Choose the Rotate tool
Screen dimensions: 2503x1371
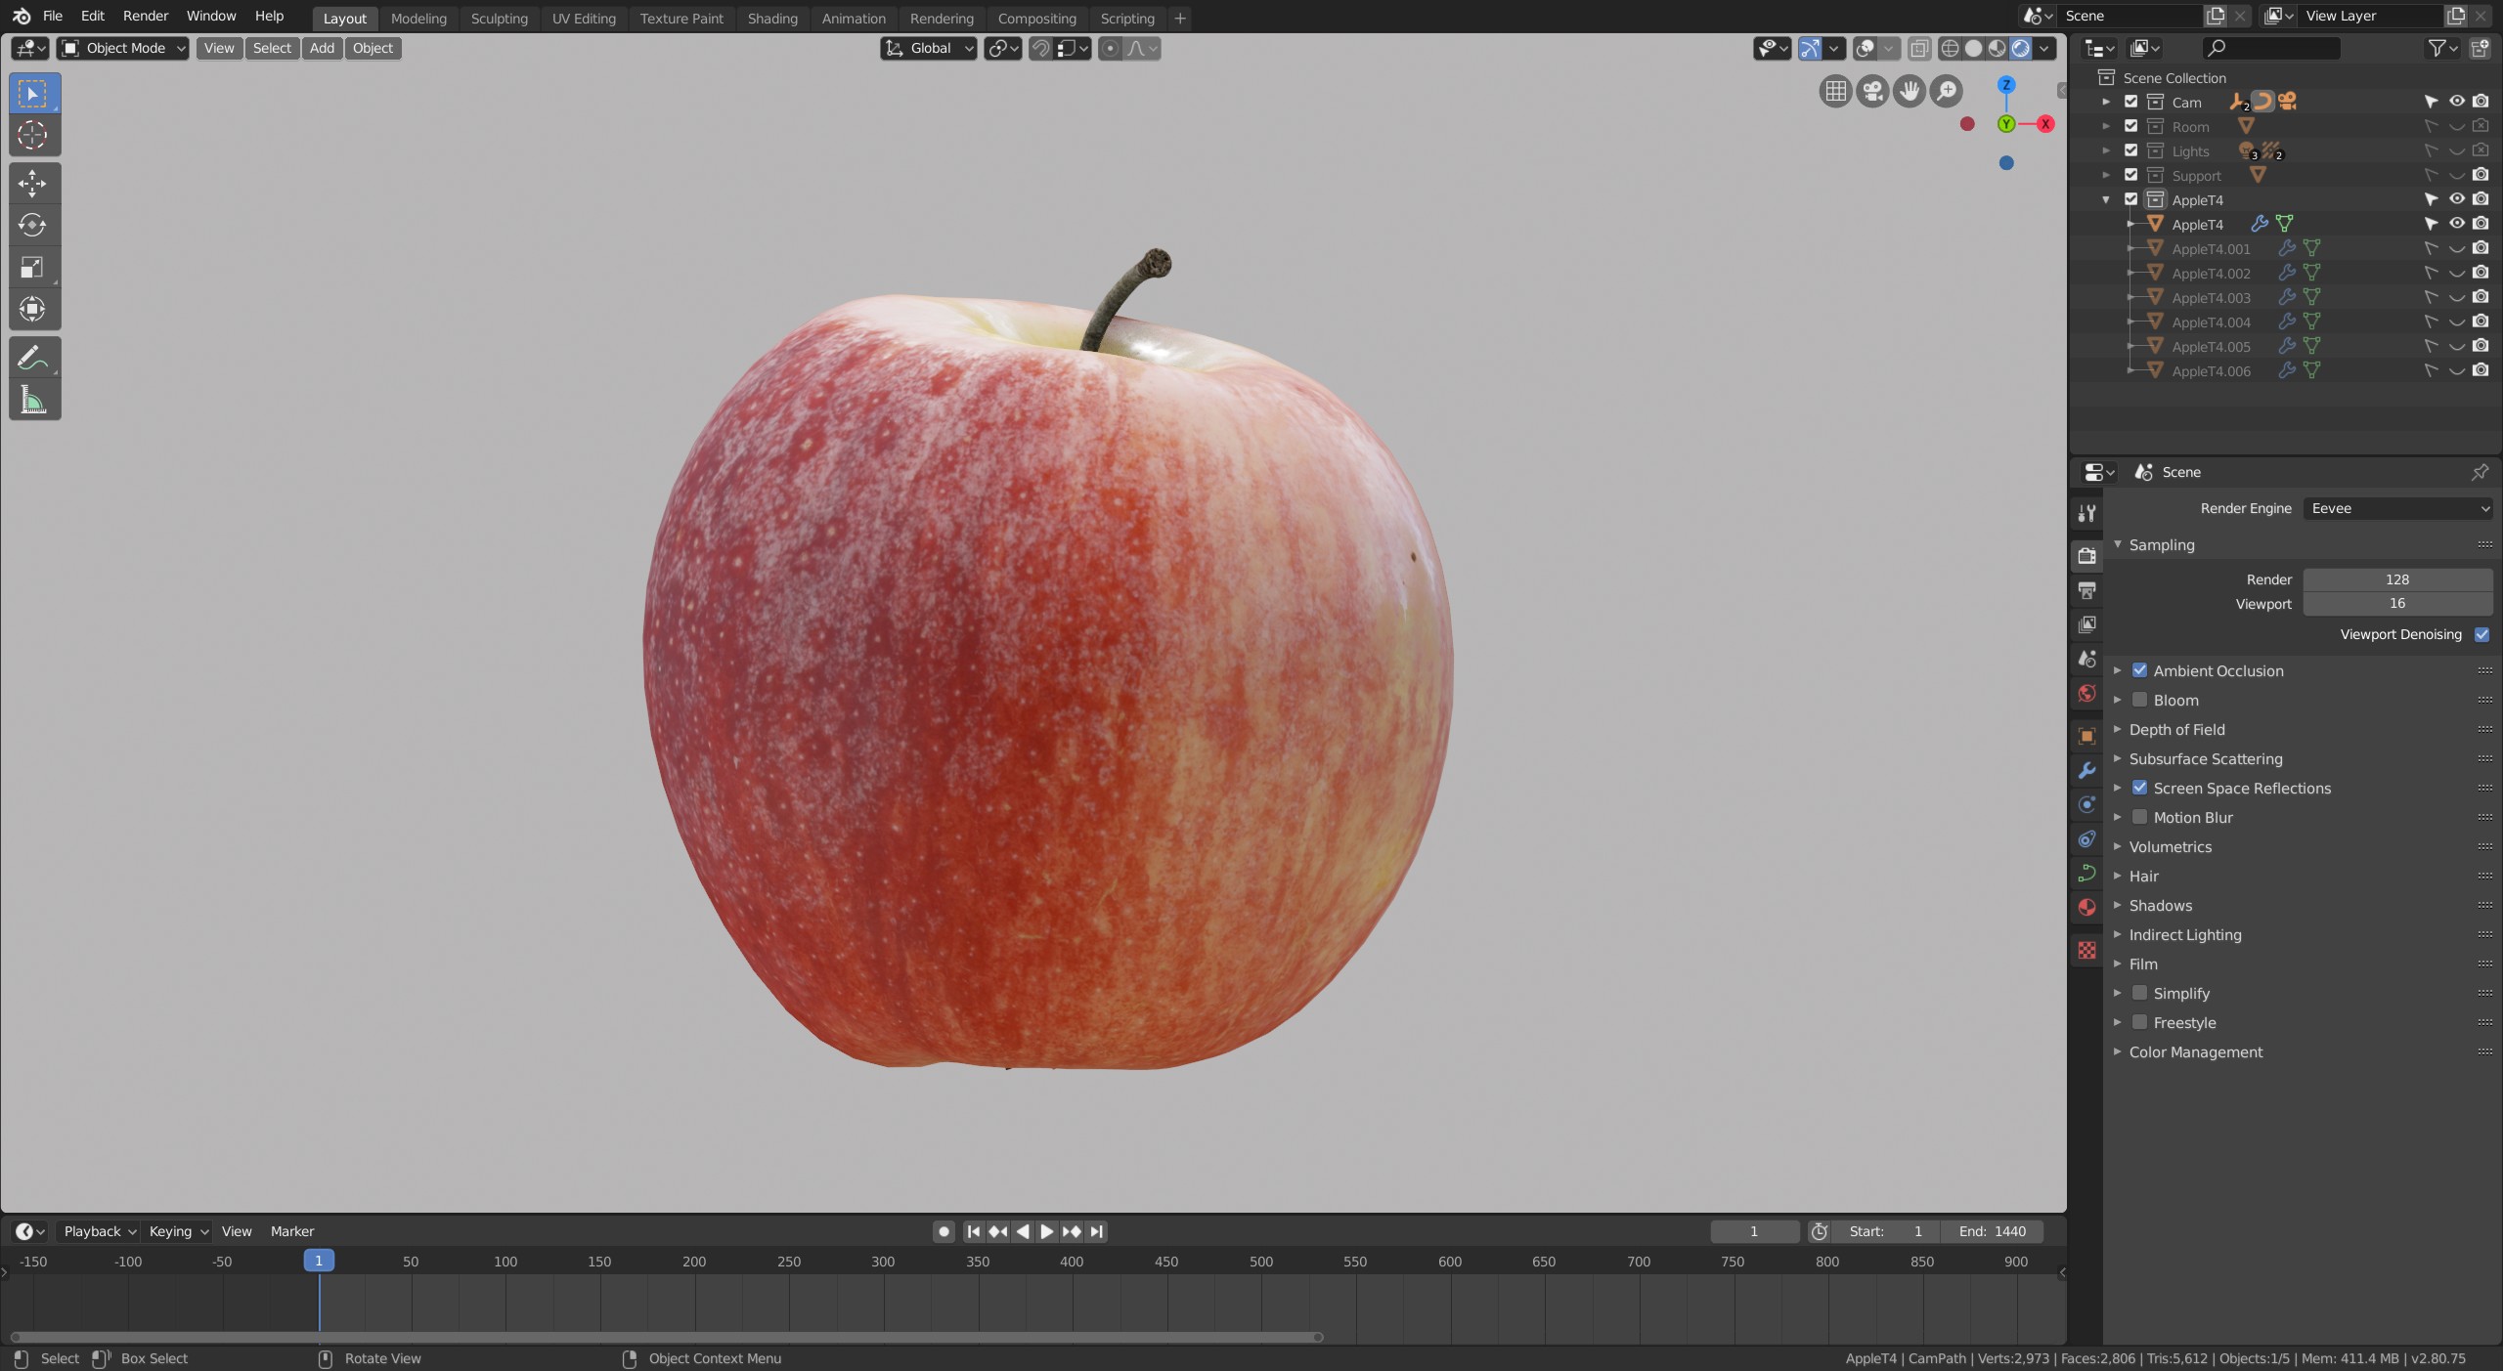33,226
